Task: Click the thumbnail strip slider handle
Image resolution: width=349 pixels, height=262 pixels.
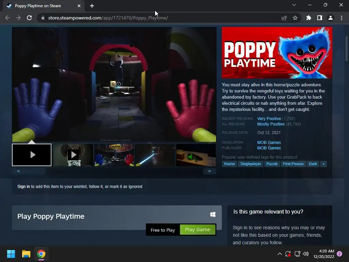Action: click(35, 171)
